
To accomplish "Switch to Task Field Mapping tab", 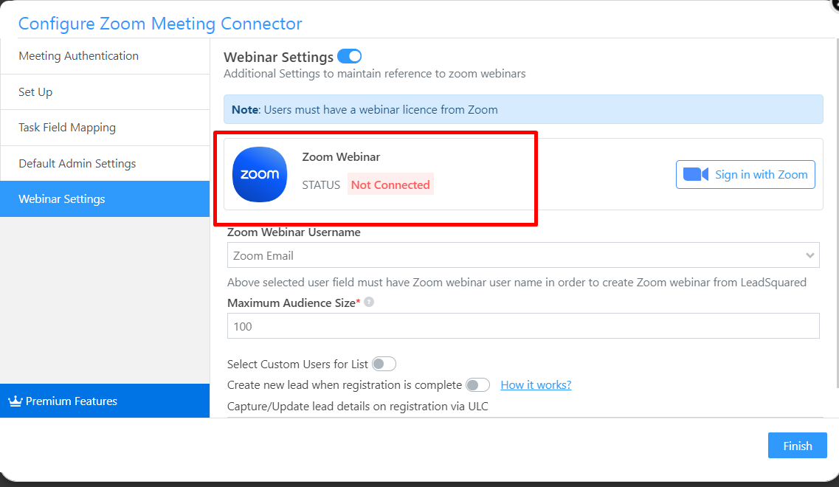I will pos(67,128).
